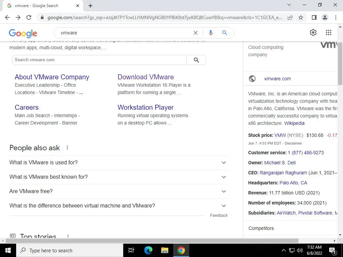Click the blue Google search magnifier icon
Viewport: 343px width, 257px height.
pyautogui.click(x=224, y=33)
